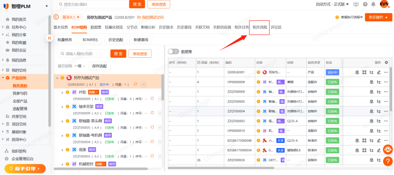Switch to the 轻量化预览 tab

click(114, 27)
